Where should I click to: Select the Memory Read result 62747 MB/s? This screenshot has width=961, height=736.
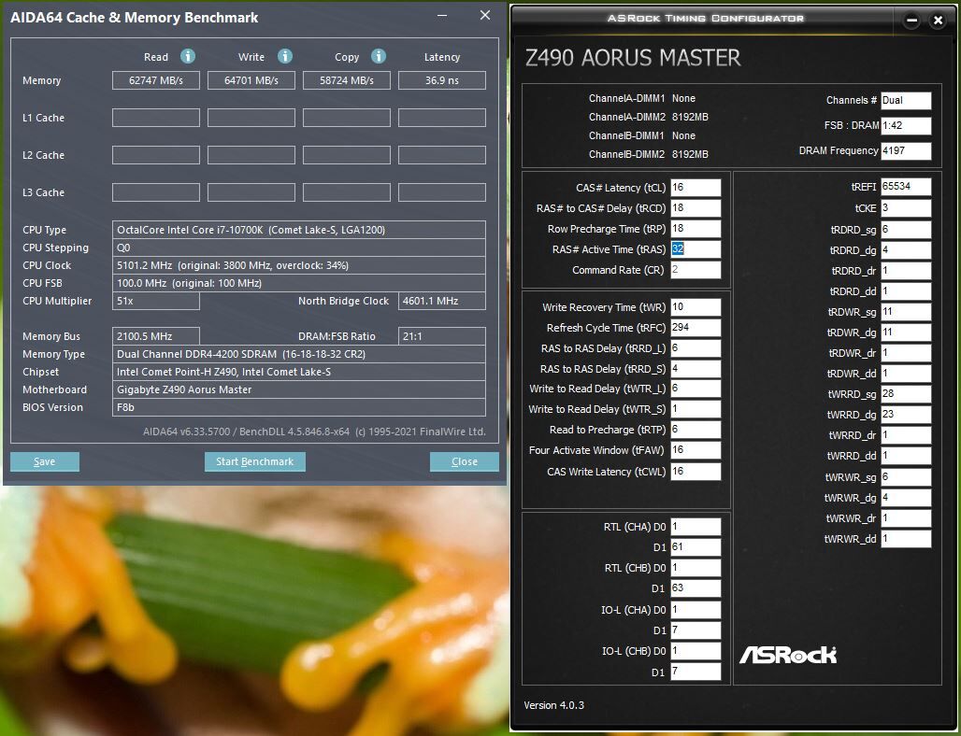[156, 80]
